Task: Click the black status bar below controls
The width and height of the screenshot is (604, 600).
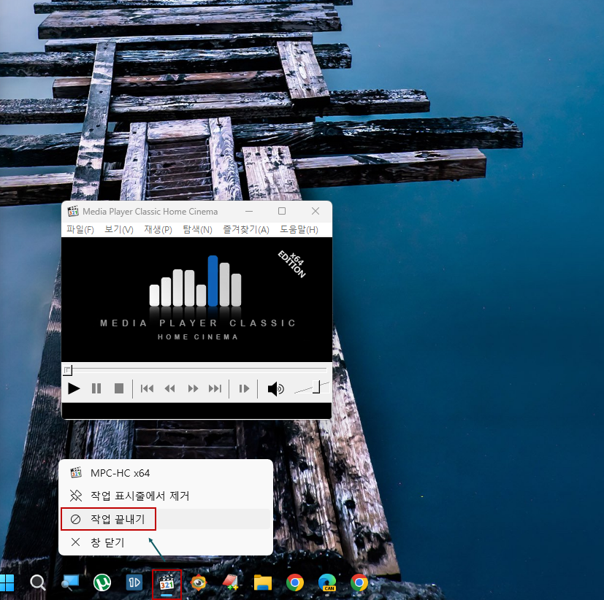Action: point(197,410)
